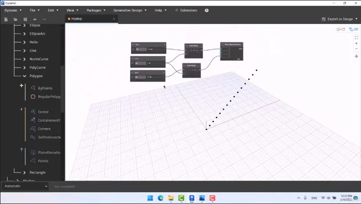Open Microsoft Edge from taskbar
Image resolution: width=361 pixels, height=204 pixels.
click(x=160, y=198)
